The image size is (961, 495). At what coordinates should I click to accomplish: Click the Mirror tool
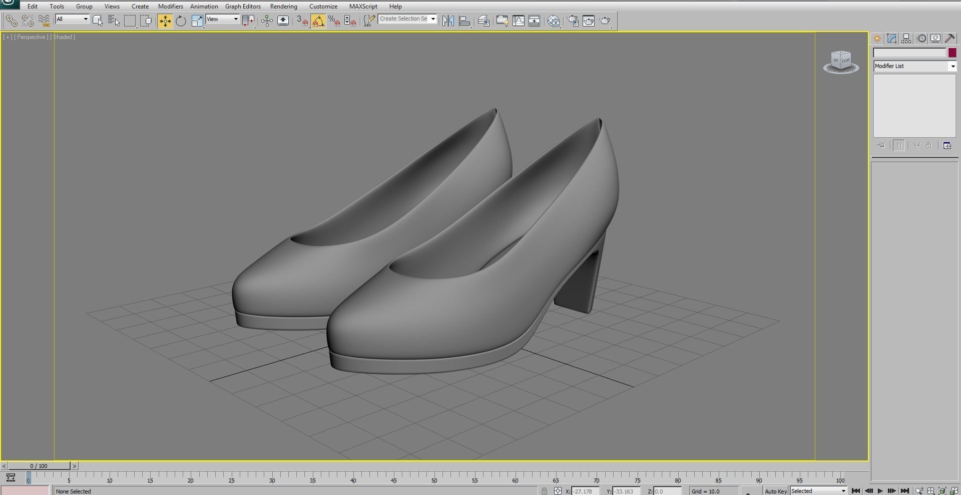448,20
